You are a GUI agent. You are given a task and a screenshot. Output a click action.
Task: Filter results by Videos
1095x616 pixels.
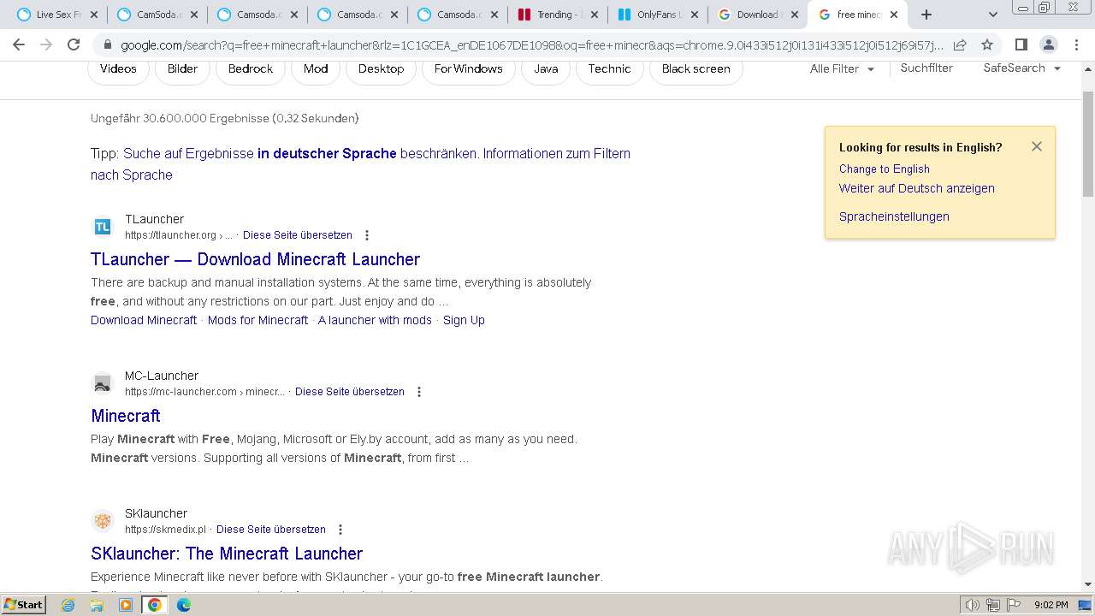(x=118, y=68)
